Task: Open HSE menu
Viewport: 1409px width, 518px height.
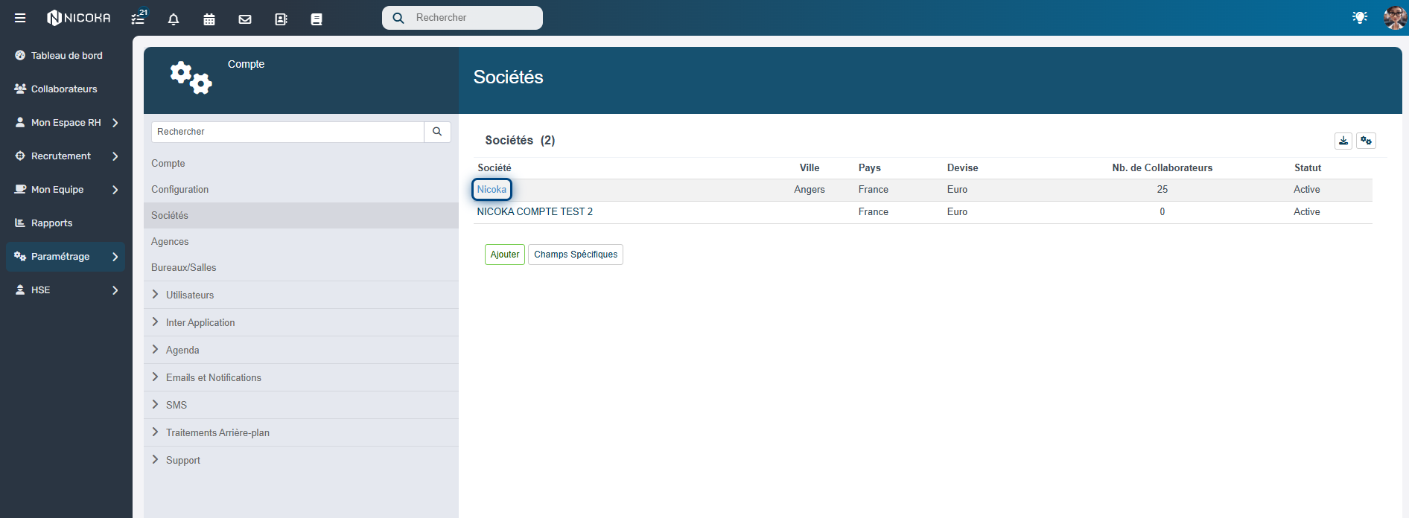Action: coord(66,290)
